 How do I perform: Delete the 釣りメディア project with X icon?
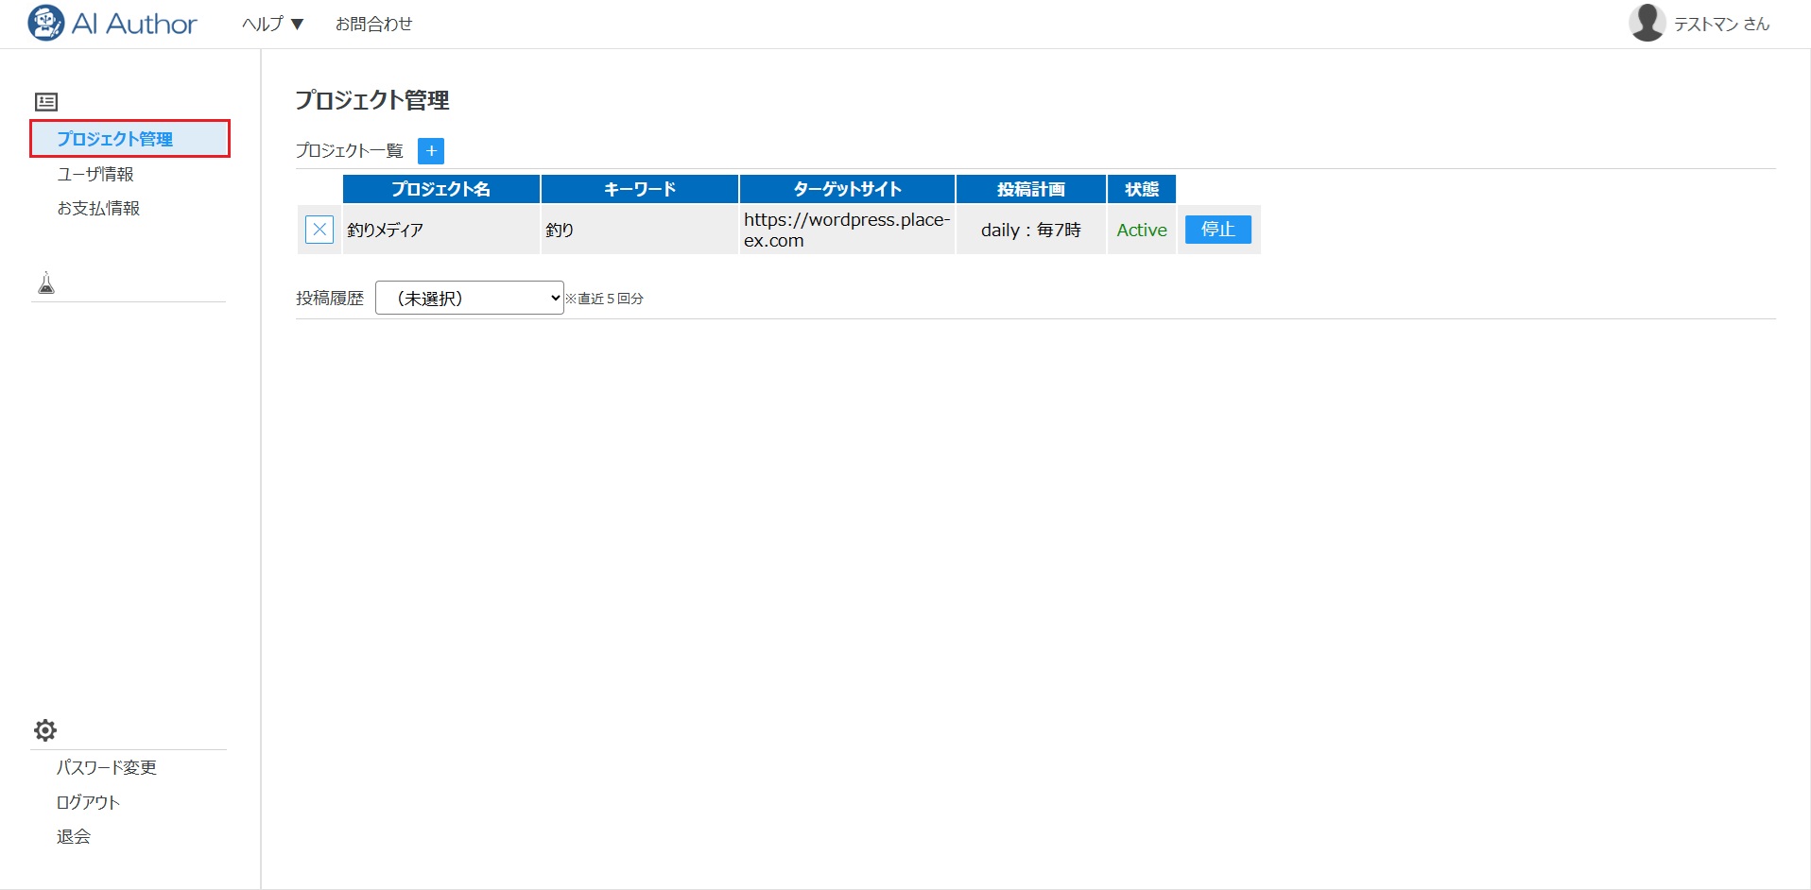pyautogui.click(x=319, y=230)
